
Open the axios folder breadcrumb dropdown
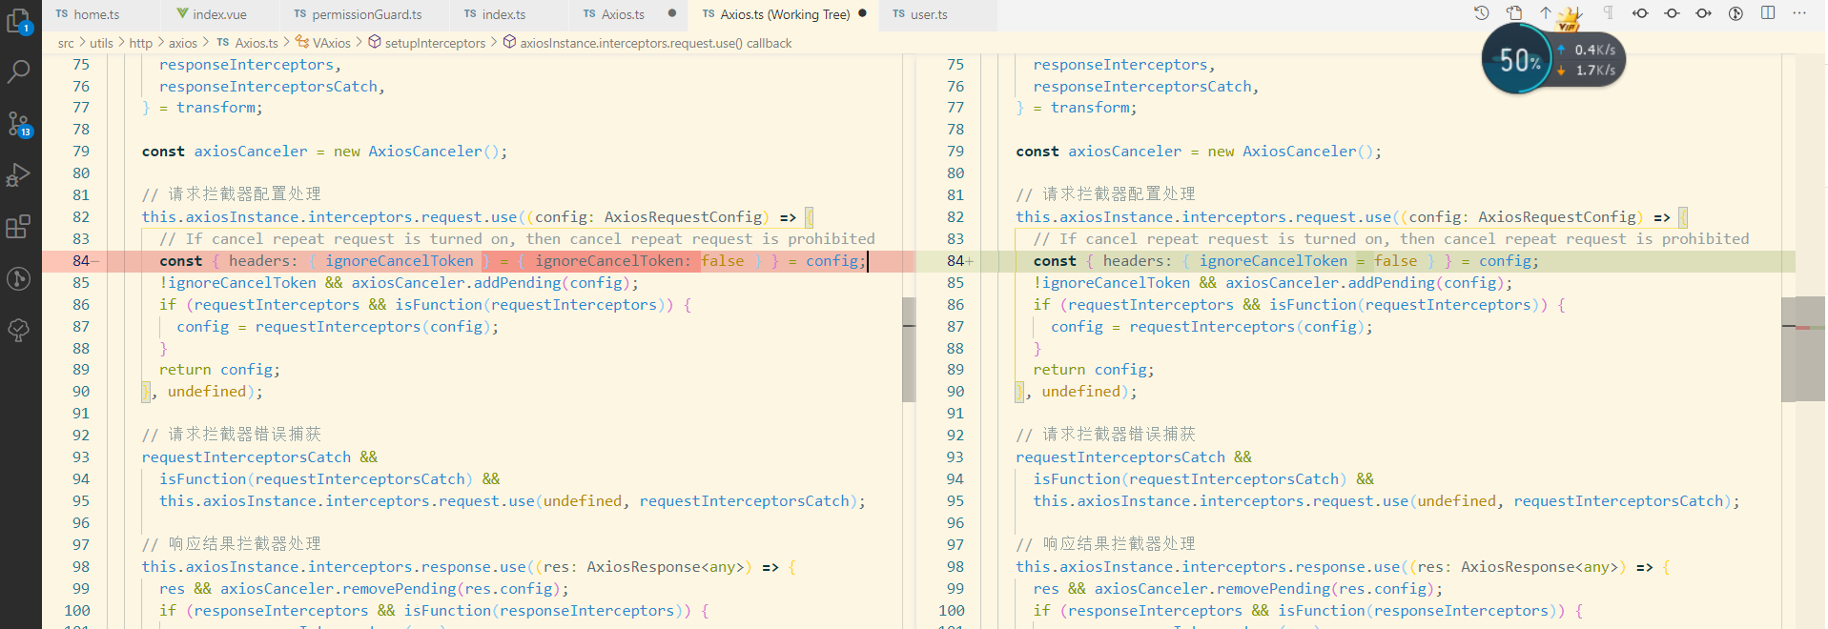point(183,43)
